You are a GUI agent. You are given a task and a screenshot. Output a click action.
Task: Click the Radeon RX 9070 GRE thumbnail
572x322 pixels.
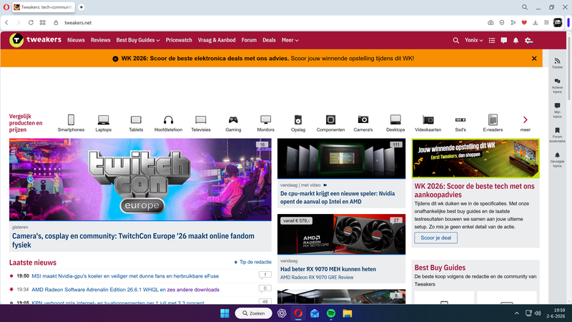(x=341, y=234)
